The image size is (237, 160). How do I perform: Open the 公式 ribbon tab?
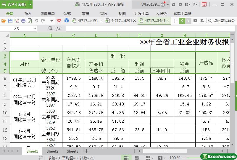[x=67, y=13]
